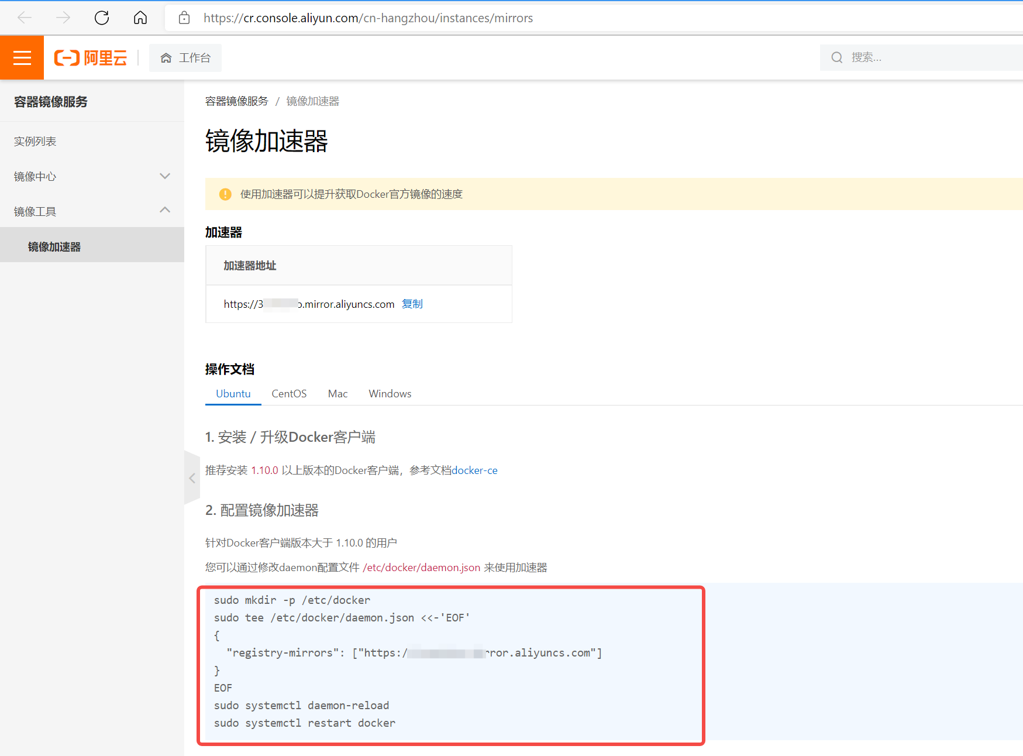This screenshot has height=756, width=1023.
Task: Click the 'sudo systemctl daemon-reload' line
Action: coord(301,706)
